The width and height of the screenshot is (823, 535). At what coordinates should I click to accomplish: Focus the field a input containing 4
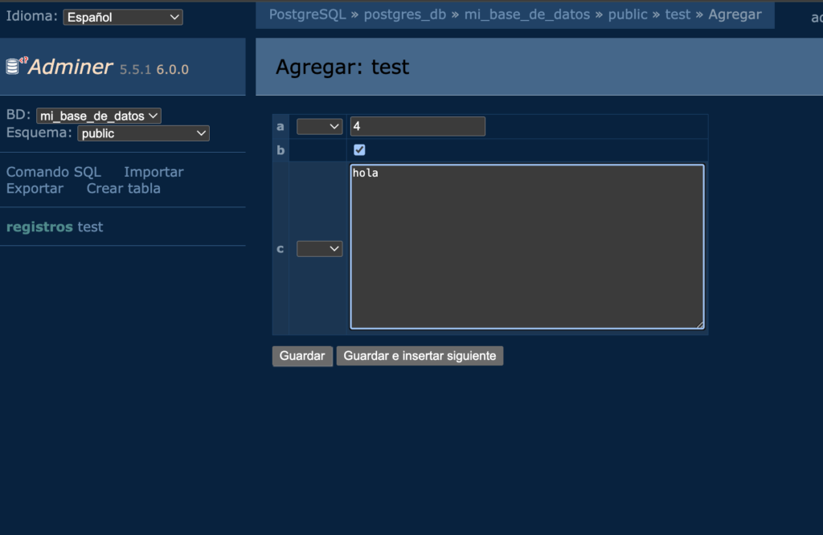tap(418, 126)
